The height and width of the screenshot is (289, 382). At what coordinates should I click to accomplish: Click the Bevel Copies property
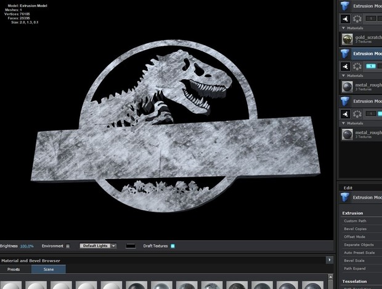[x=356, y=229]
